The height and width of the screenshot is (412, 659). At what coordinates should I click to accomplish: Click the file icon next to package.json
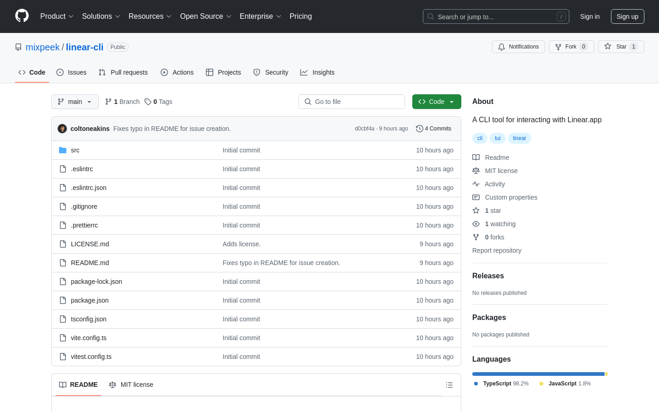tap(63, 300)
